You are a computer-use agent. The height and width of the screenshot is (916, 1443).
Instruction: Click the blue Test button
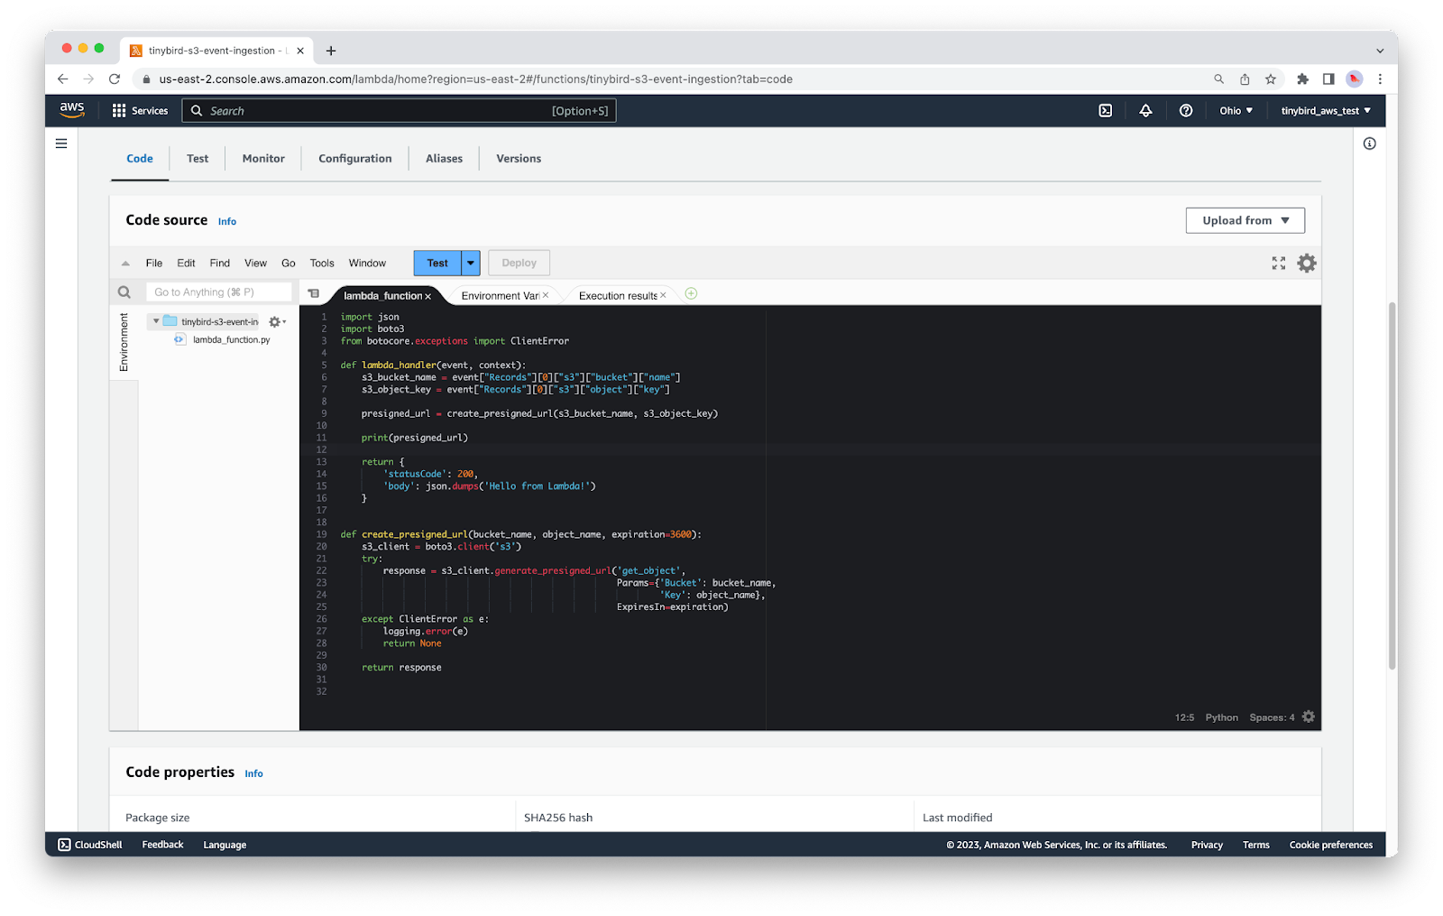(437, 264)
